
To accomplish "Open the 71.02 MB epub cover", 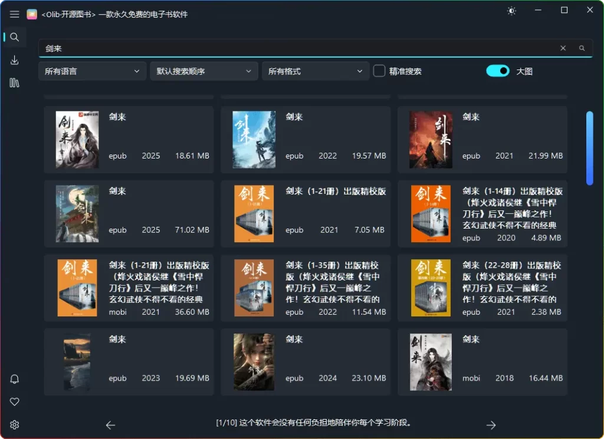I will click(77, 214).
